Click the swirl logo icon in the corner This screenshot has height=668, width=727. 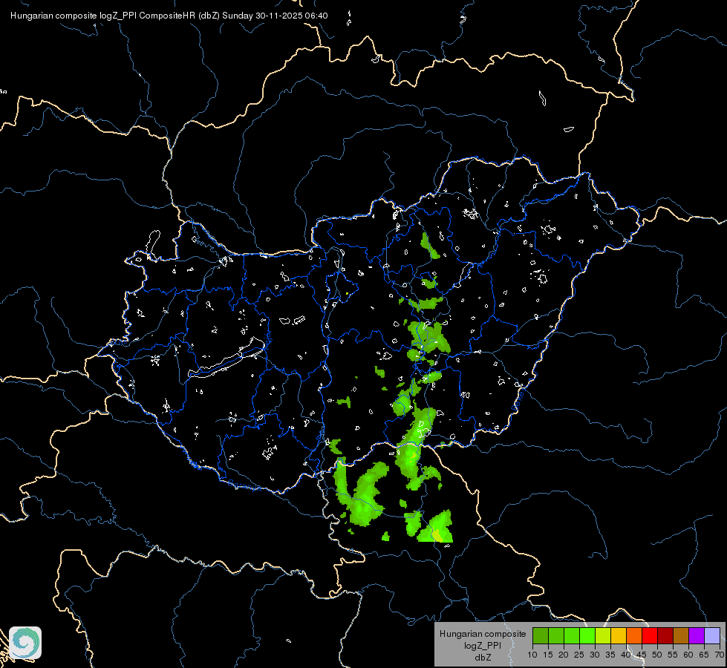(x=25, y=643)
